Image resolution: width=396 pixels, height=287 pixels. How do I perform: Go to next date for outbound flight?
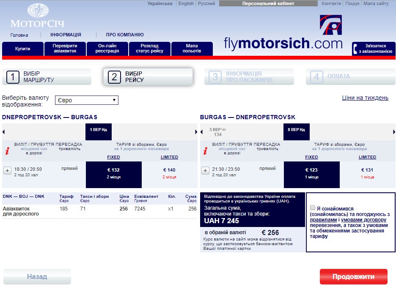tap(196, 132)
